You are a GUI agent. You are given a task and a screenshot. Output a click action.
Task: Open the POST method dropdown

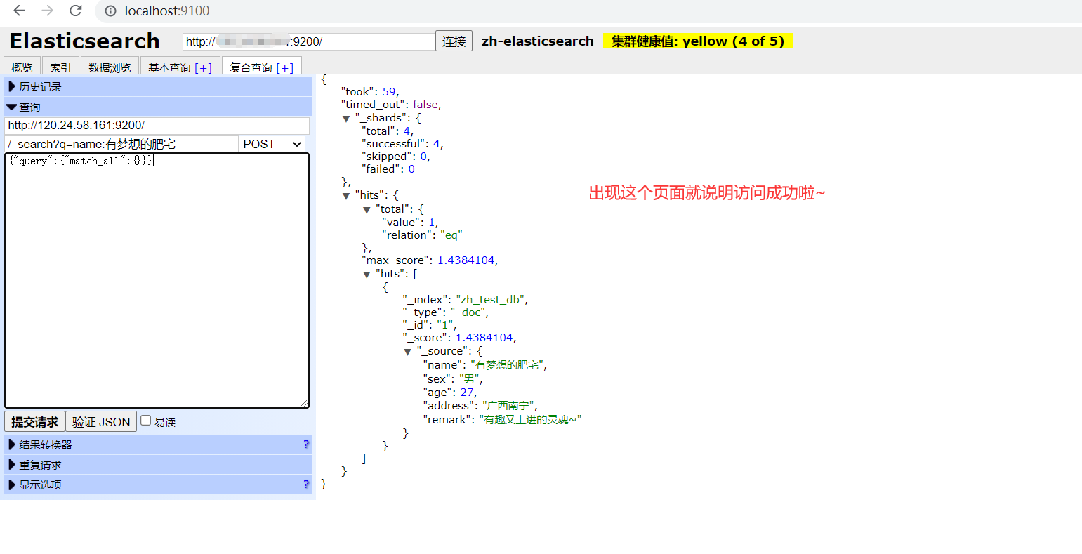(272, 144)
